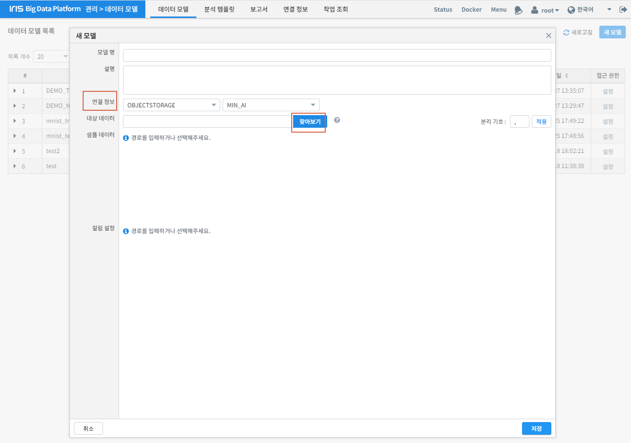
Task: Expand row 4 mnist_te
Action: click(x=15, y=136)
